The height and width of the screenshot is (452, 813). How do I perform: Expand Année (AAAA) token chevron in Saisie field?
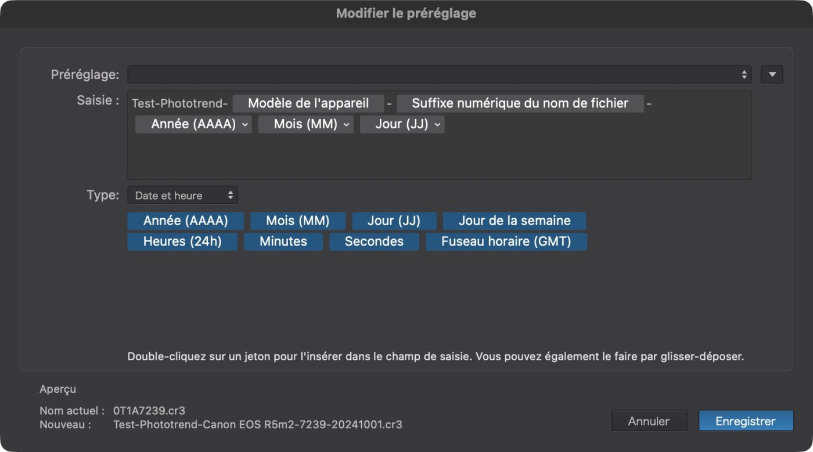244,124
